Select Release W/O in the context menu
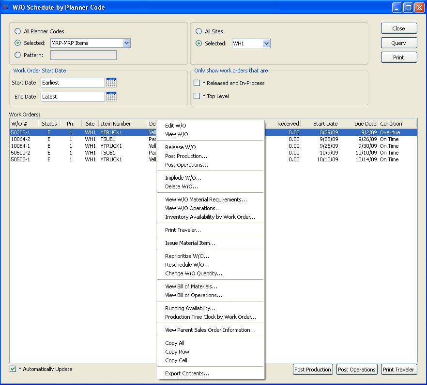The image size is (427, 385). click(181, 147)
